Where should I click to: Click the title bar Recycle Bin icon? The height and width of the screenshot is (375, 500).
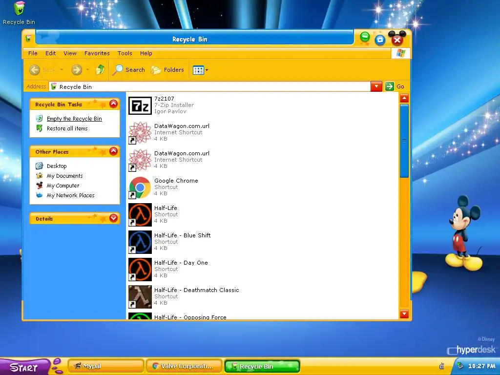tap(29, 39)
